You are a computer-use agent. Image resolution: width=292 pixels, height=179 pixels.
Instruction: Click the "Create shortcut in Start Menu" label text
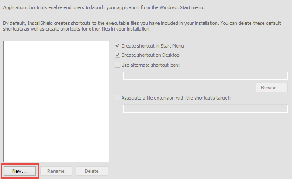pos(152,46)
